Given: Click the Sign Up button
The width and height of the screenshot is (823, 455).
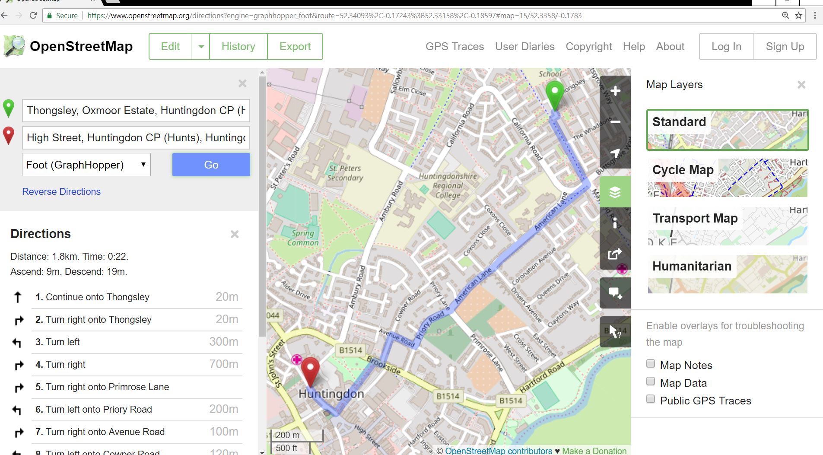Looking at the screenshot, I should click(785, 47).
